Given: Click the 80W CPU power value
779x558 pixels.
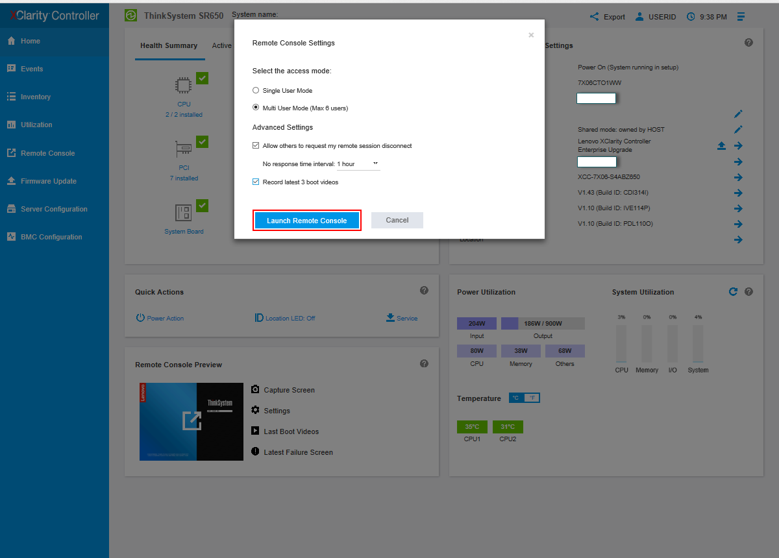Looking at the screenshot, I should (x=476, y=351).
